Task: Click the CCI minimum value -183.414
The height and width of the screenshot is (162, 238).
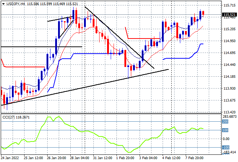Action: pyautogui.click(x=229, y=152)
